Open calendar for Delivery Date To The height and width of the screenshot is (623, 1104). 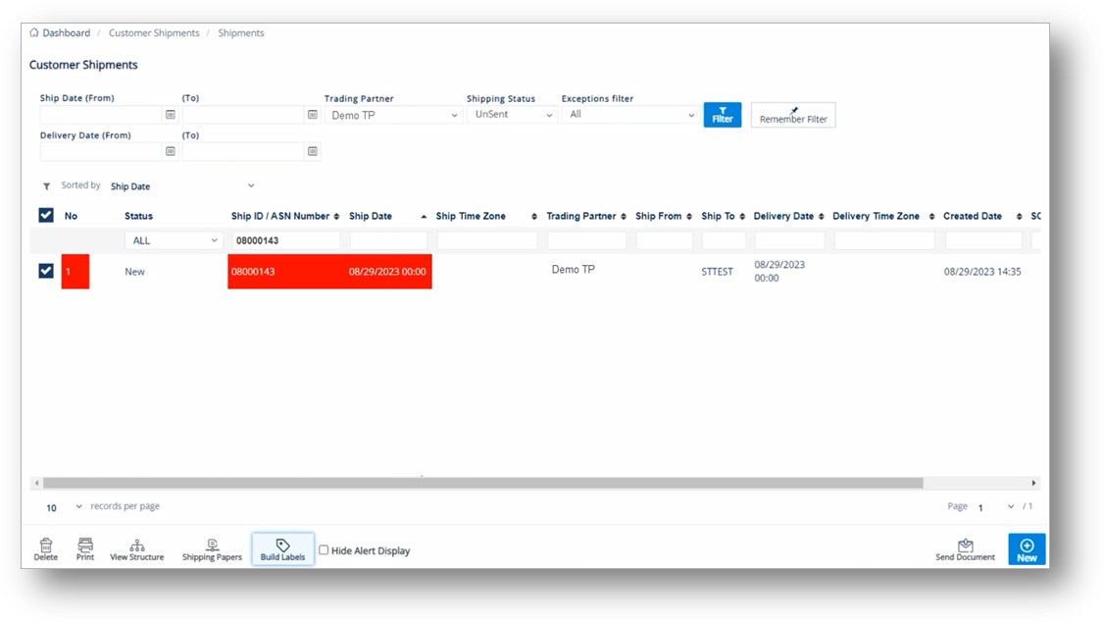point(313,152)
